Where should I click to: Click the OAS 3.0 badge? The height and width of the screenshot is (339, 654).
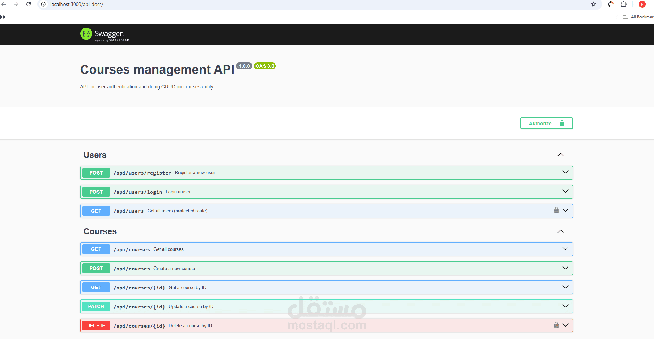pyautogui.click(x=265, y=66)
